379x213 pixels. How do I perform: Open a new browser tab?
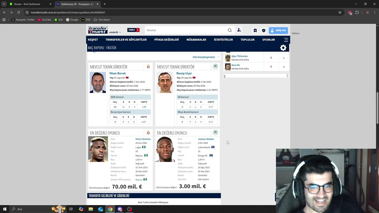coord(105,4)
